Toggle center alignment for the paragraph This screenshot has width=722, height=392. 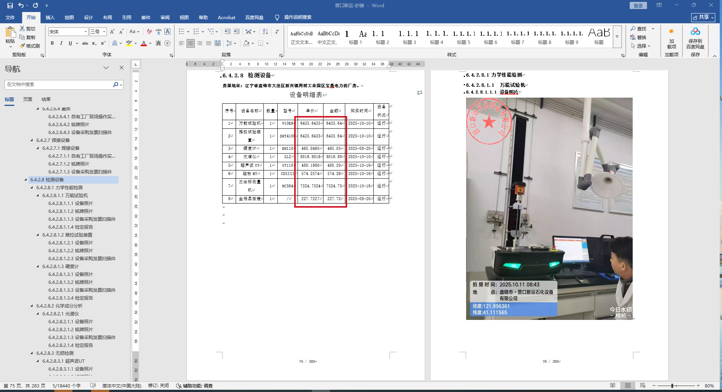point(190,43)
